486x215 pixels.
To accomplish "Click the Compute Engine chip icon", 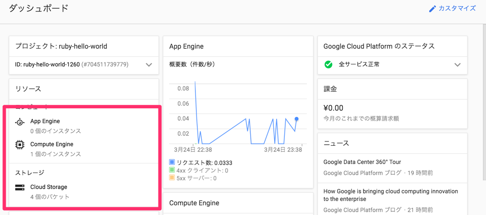I will click(20, 145).
